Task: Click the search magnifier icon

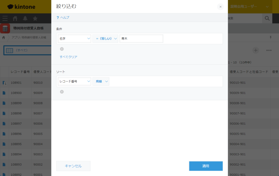Action: coord(267,18)
